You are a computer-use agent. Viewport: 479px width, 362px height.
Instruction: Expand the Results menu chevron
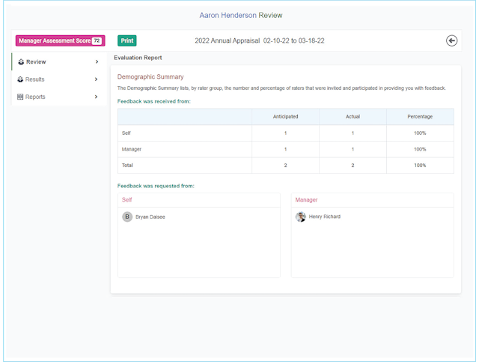(96, 79)
